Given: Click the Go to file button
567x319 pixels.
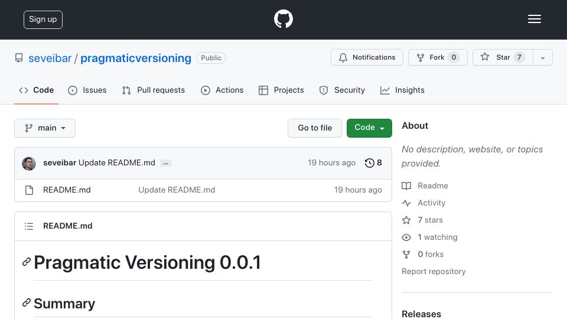Looking at the screenshot, I should 315,128.
